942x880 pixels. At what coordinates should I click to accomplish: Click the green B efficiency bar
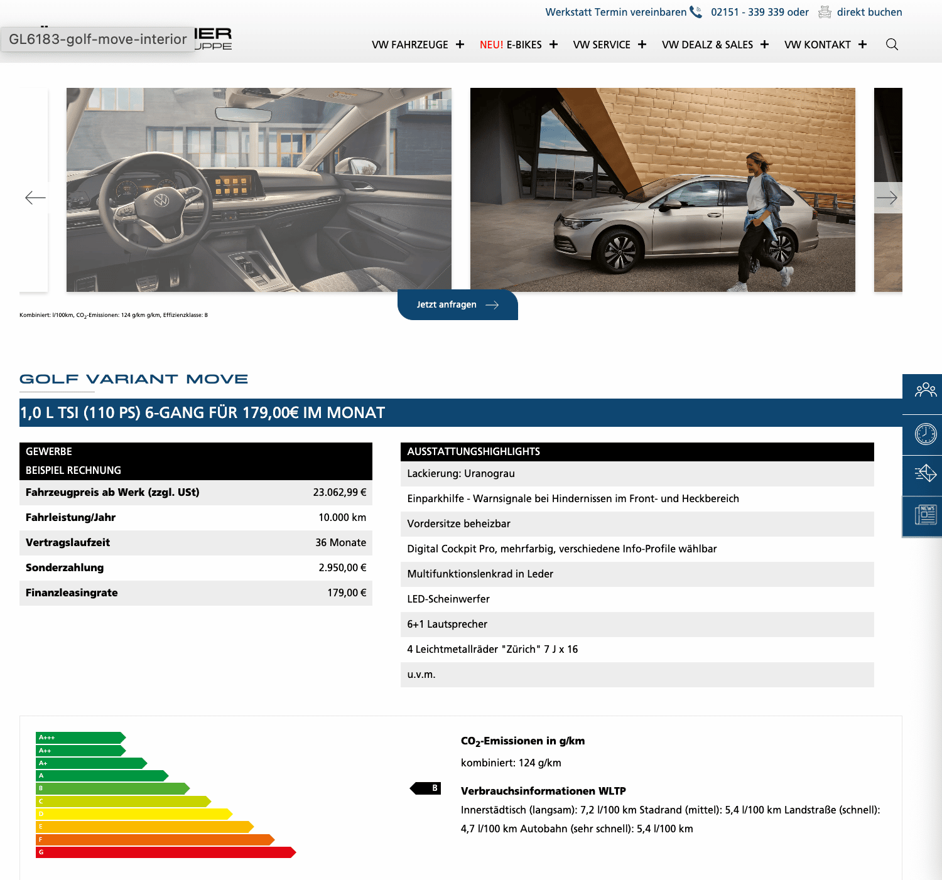(112, 788)
